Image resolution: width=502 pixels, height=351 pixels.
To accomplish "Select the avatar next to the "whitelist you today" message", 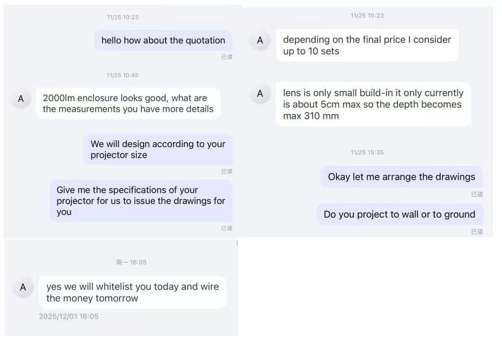I will 23,287.
